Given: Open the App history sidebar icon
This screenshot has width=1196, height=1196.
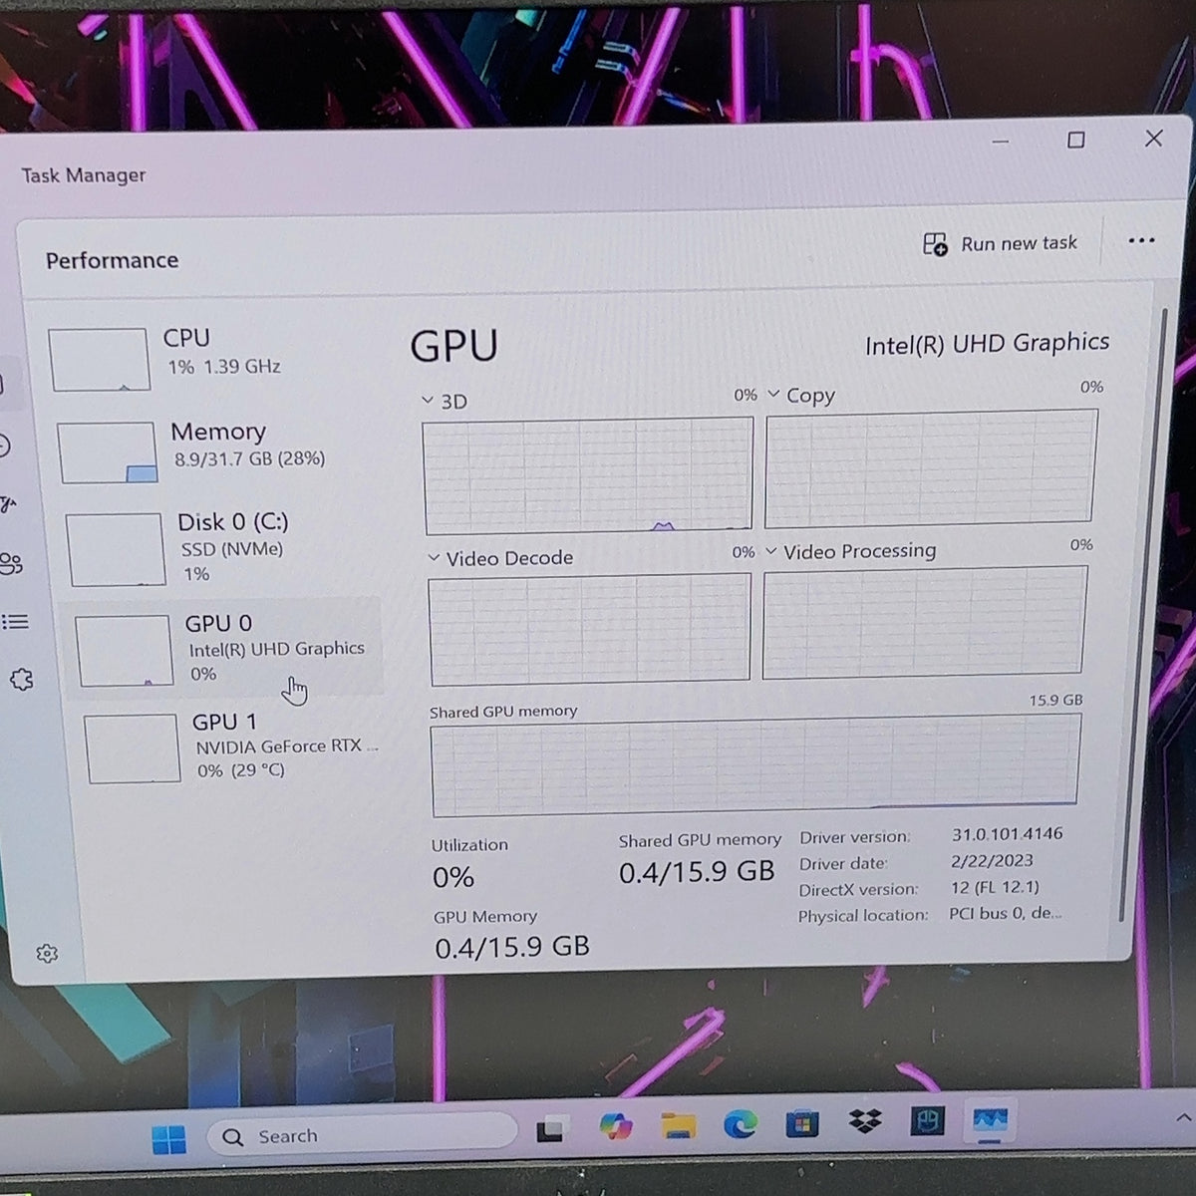Looking at the screenshot, I should [x=5, y=445].
